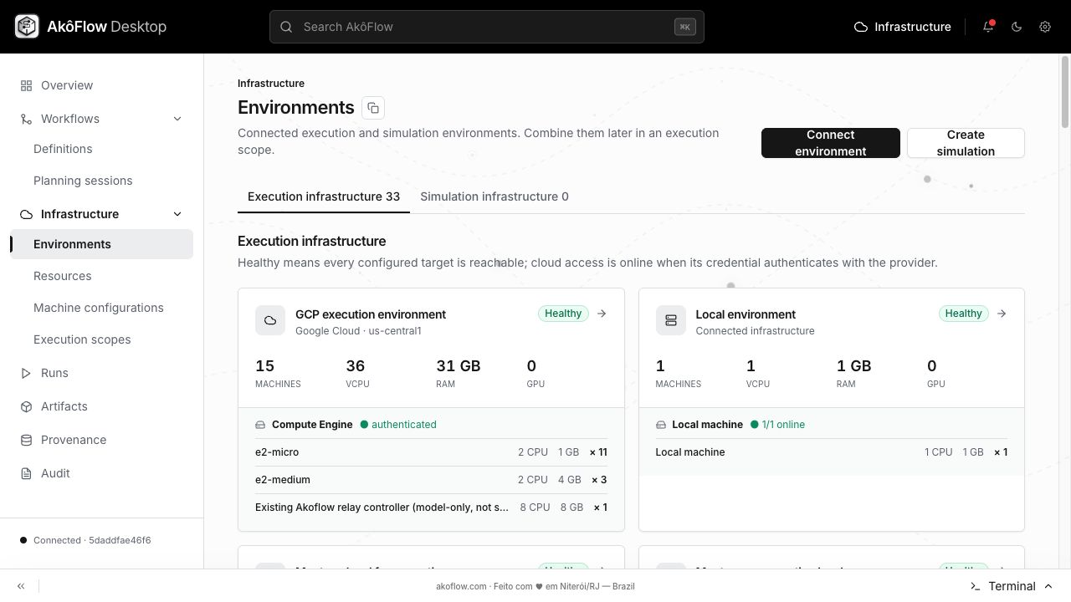The width and height of the screenshot is (1071, 602).
Task: Click the Overview grid icon in sidebar
Action: coord(26,85)
